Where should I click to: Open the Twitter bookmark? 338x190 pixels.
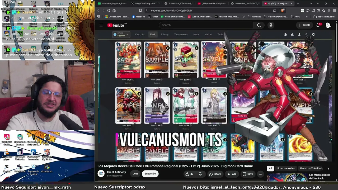pos(153,17)
